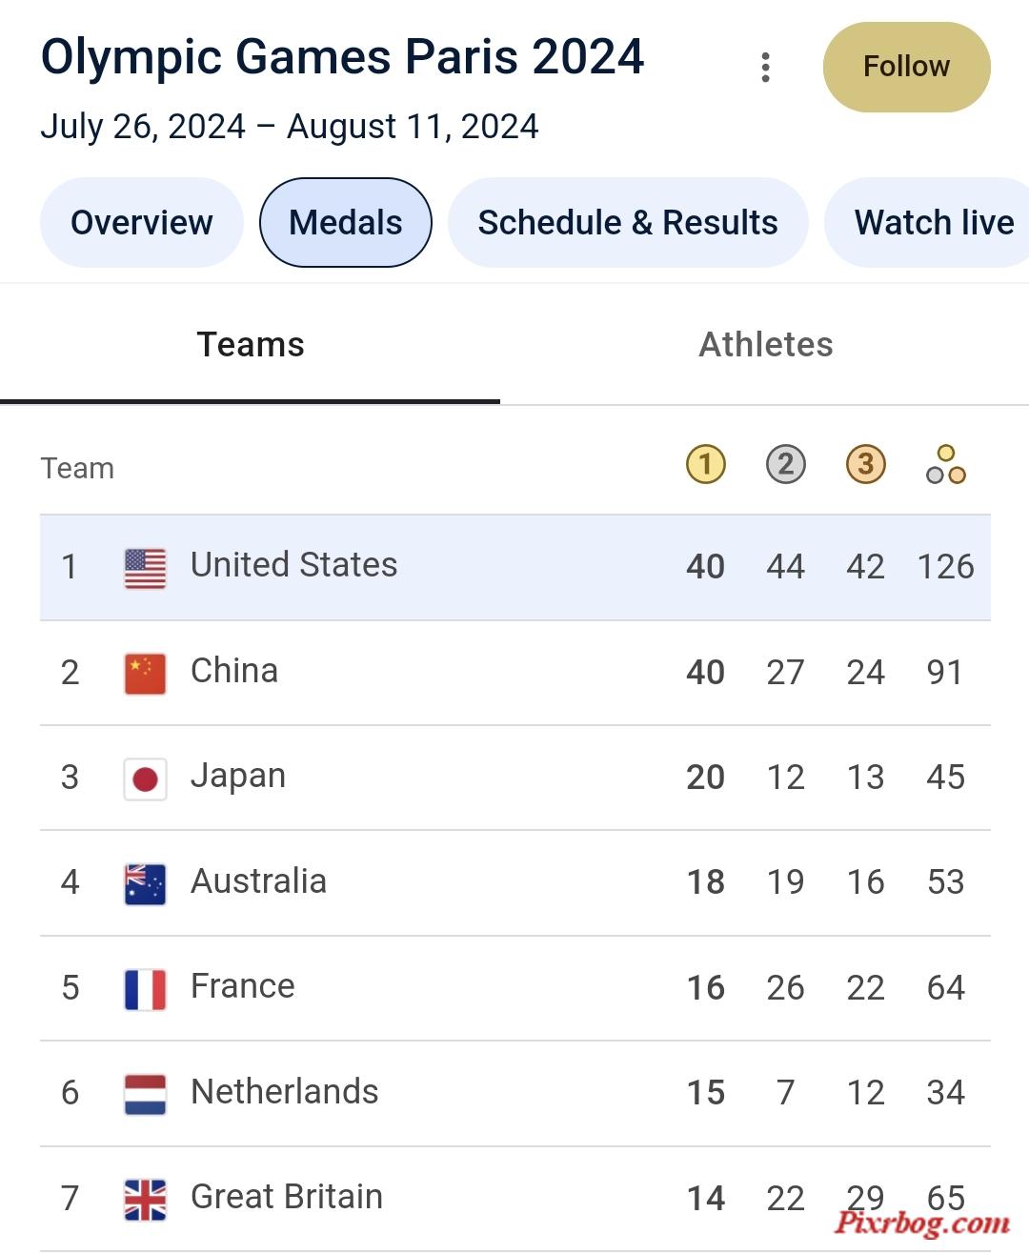Click the bronze medal column icon
Viewport: 1029px width, 1254px height.
click(x=866, y=465)
